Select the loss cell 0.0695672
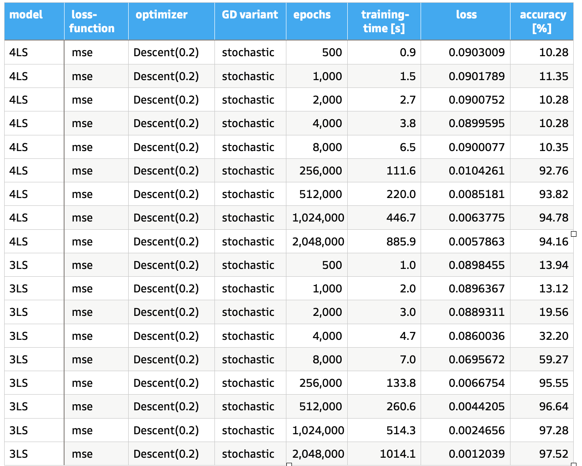This screenshot has width=582, height=466. [476, 360]
